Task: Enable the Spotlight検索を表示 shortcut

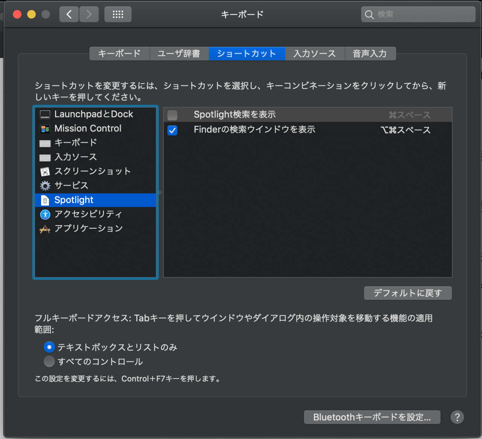Action: tap(172, 115)
